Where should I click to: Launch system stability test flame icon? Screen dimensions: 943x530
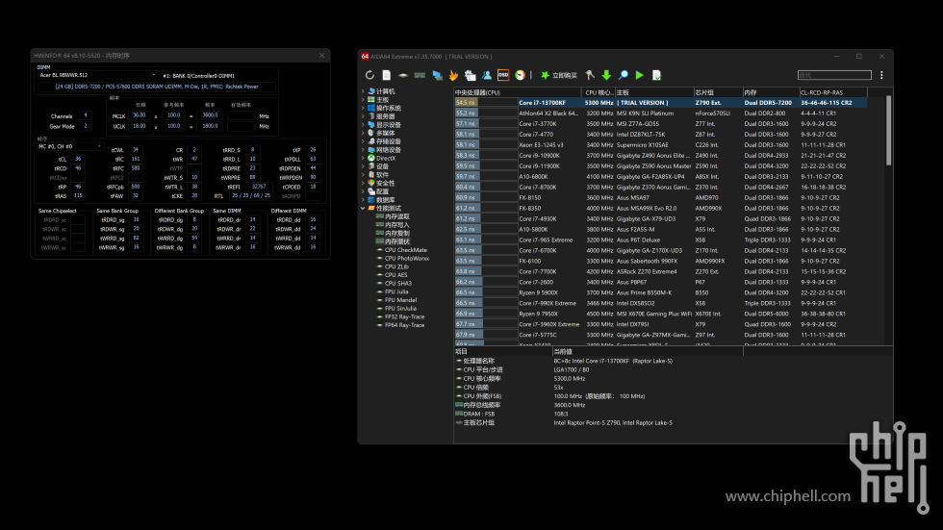453,75
